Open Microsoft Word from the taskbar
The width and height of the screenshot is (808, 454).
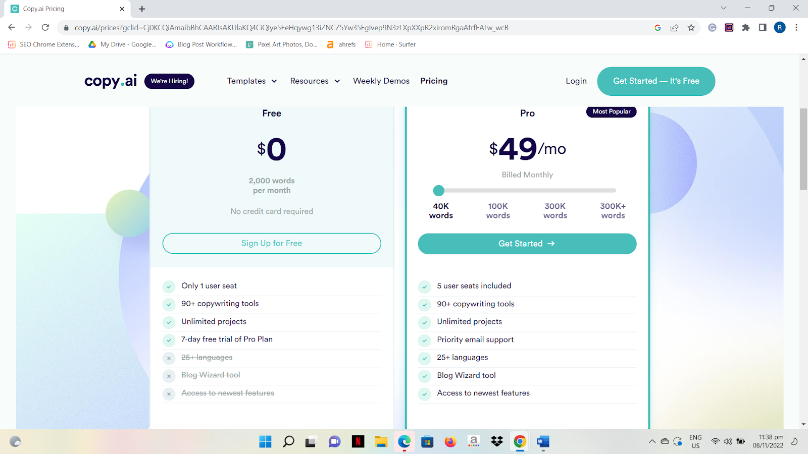click(x=543, y=442)
